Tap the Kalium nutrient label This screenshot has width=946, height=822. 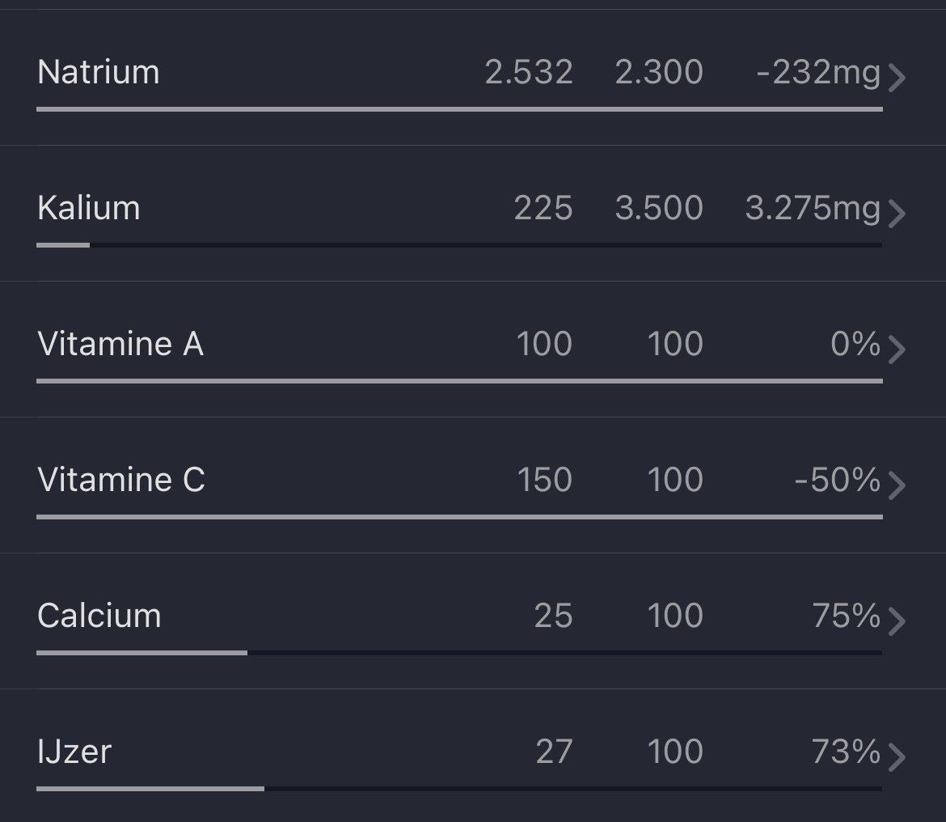[x=89, y=208]
